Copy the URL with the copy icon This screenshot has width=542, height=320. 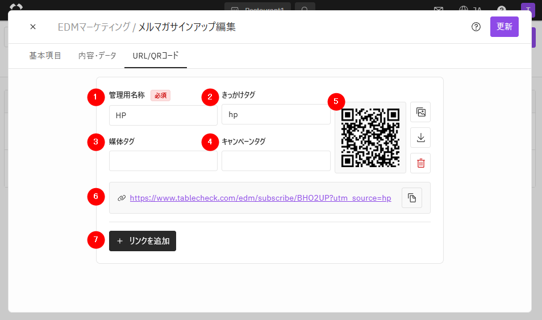(x=412, y=198)
